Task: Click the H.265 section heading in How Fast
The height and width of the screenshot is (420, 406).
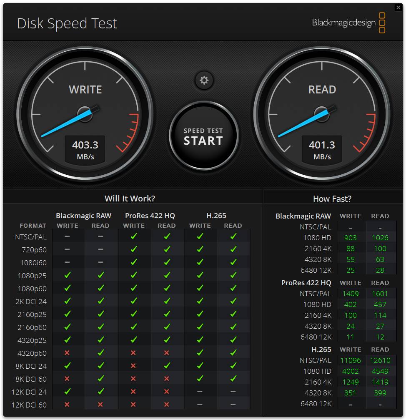Action: [x=321, y=350]
